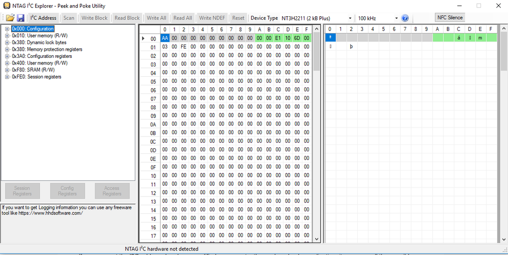Click hex grid scrollbar up arrow
Viewport: 508px width, 255px height.
317,29
